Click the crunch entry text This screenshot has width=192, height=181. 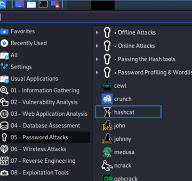123,99
